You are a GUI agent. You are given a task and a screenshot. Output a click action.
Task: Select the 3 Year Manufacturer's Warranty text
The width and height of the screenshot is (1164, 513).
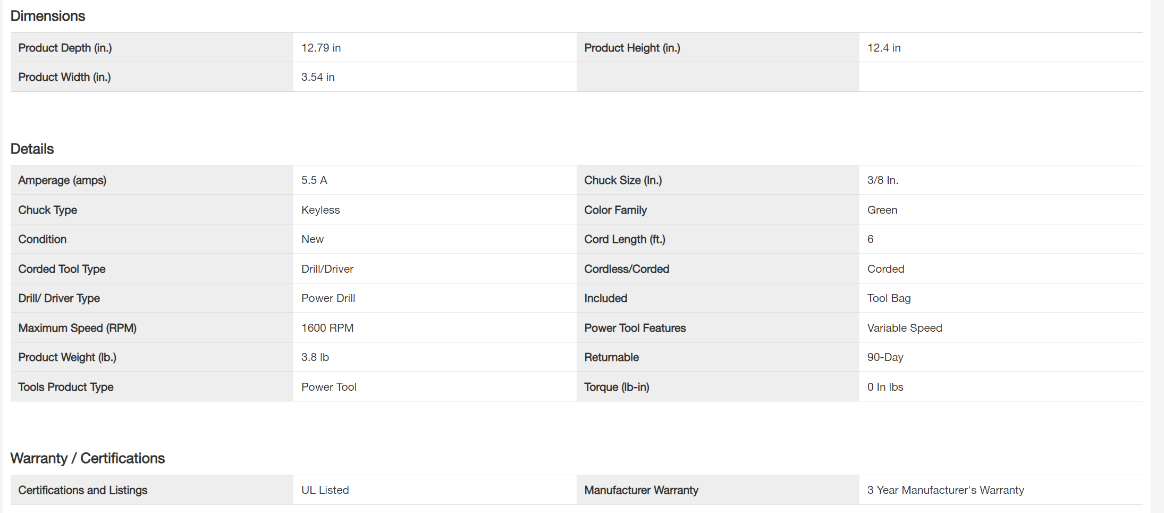pyautogui.click(x=946, y=490)
